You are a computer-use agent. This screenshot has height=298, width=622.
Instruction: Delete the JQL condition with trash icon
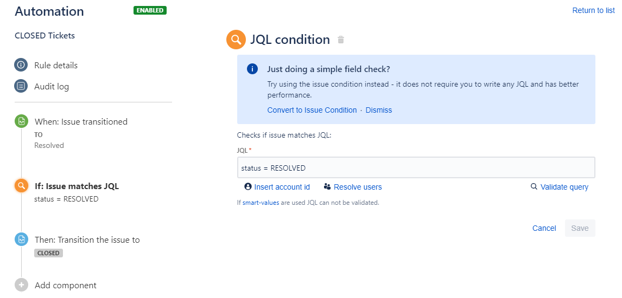point(340,40)
